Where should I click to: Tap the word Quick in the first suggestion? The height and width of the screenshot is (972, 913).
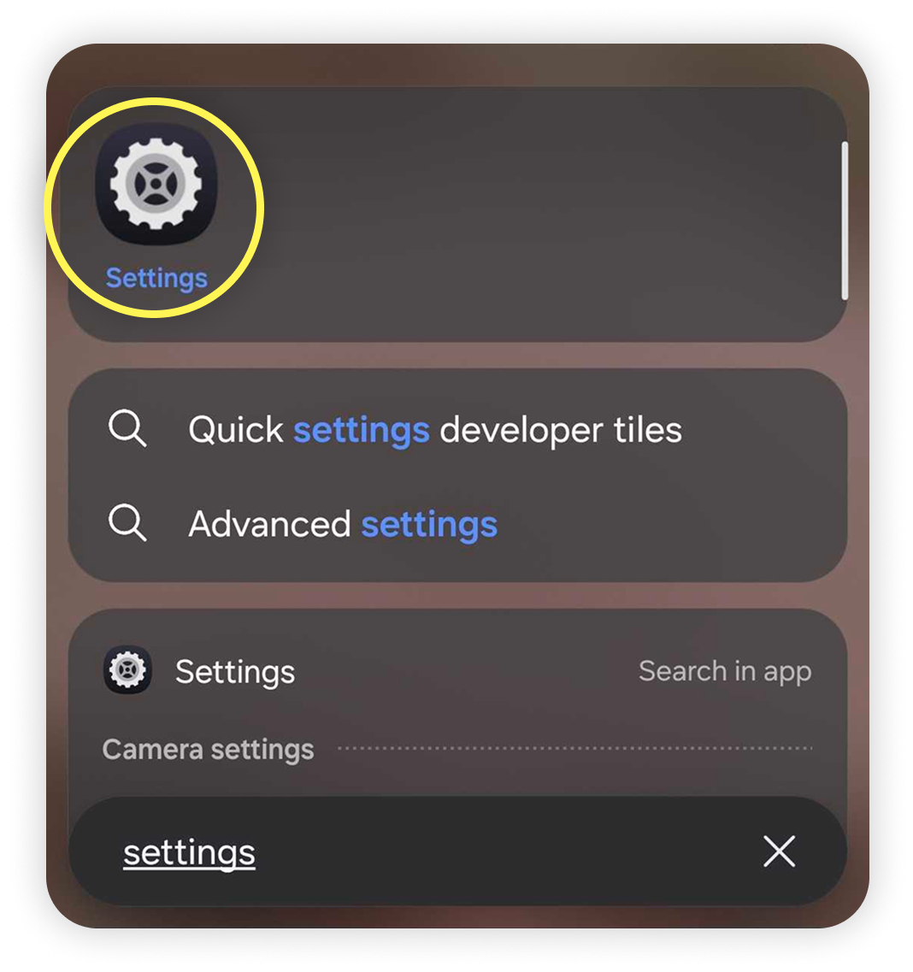(236, 430)
